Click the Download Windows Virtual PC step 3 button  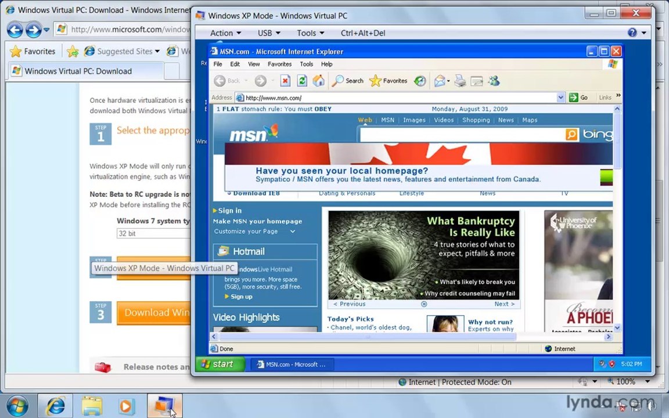coord(153,313)
